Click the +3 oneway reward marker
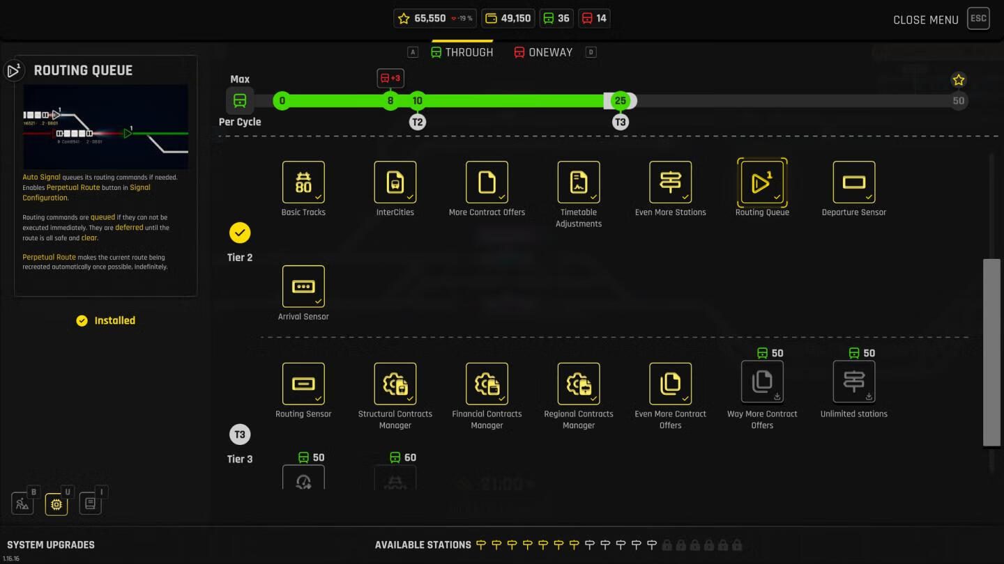The width and height of the screenshot is (1004, 564). (x=390, y=79)
